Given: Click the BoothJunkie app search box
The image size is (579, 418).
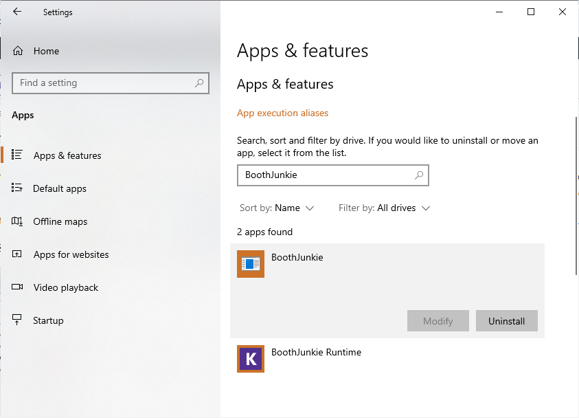Looking at the screenshot, I should [x=332, y=175].
